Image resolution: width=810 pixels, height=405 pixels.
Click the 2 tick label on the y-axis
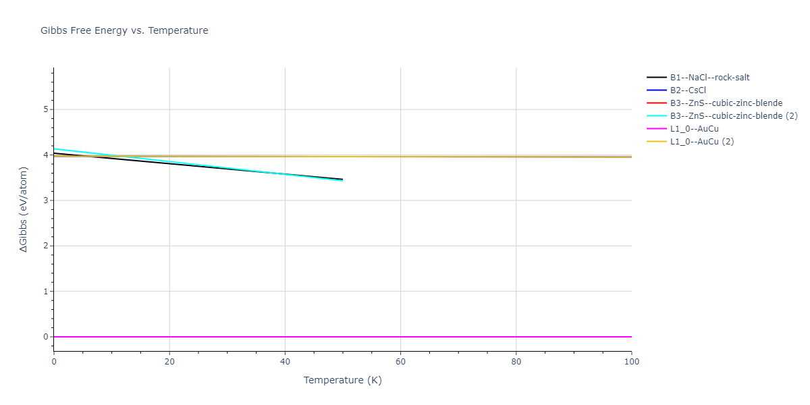(x=47, y=246)
